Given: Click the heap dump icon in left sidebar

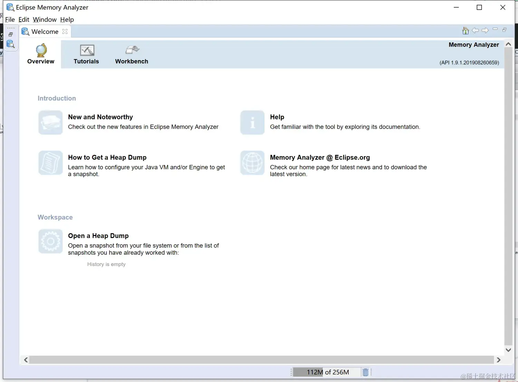Looking at the screenshot, I should point(10,44).
